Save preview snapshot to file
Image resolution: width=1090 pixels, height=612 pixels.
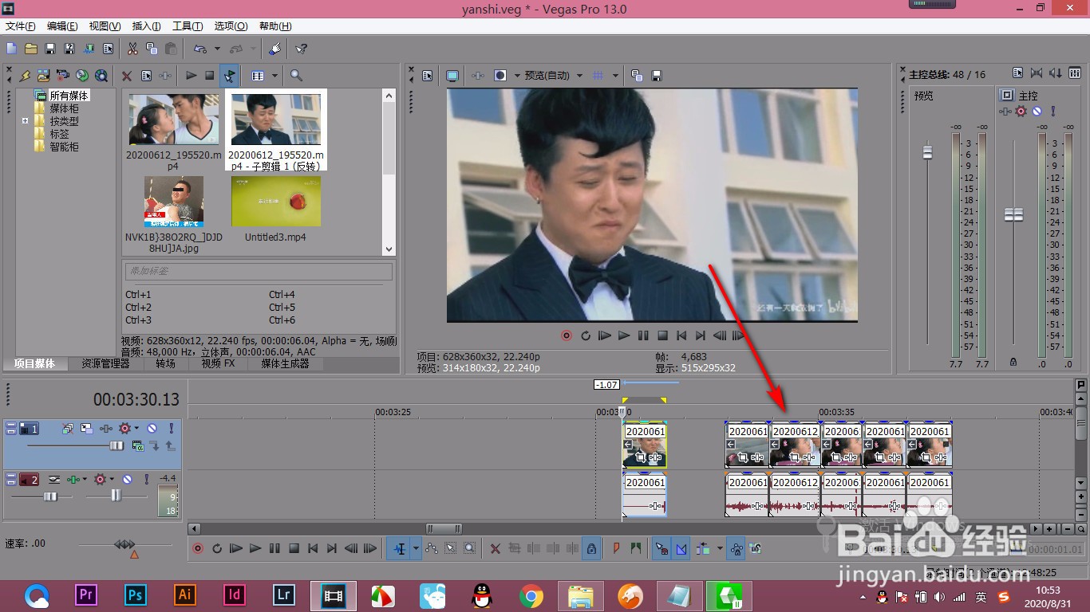(x=657, y=76)
